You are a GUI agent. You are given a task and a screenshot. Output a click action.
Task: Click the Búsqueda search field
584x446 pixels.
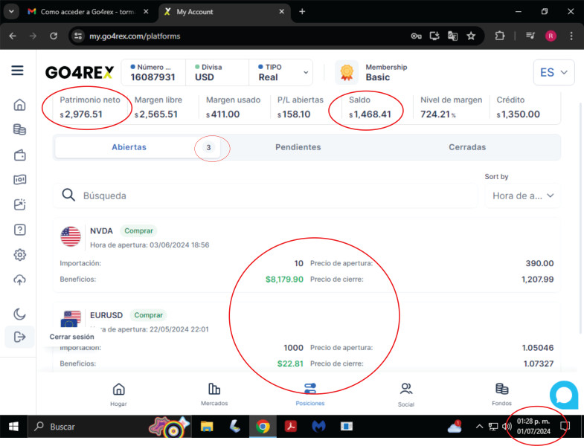[x=265, y=195]
